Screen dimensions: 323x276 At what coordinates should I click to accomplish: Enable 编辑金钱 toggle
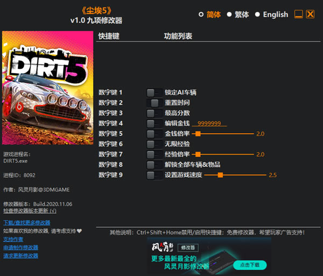point(155,124)
